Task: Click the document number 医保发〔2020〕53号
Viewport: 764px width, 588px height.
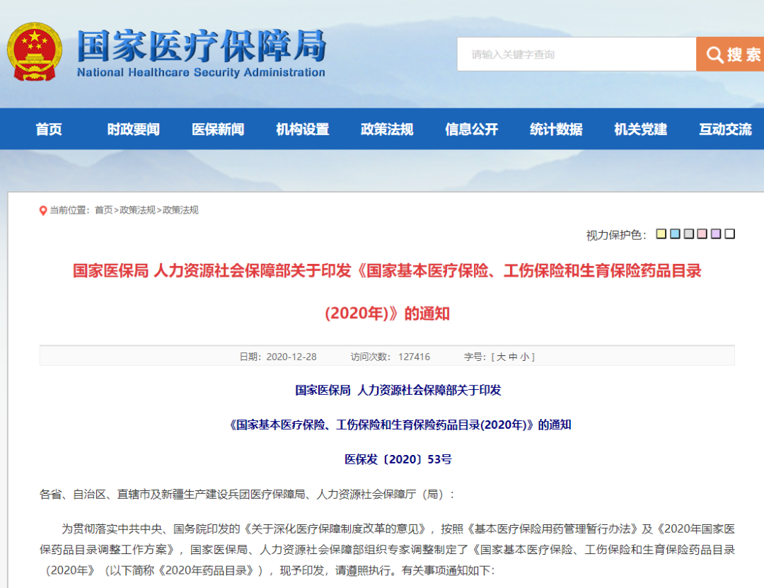Action: click(x=398, y=459)
